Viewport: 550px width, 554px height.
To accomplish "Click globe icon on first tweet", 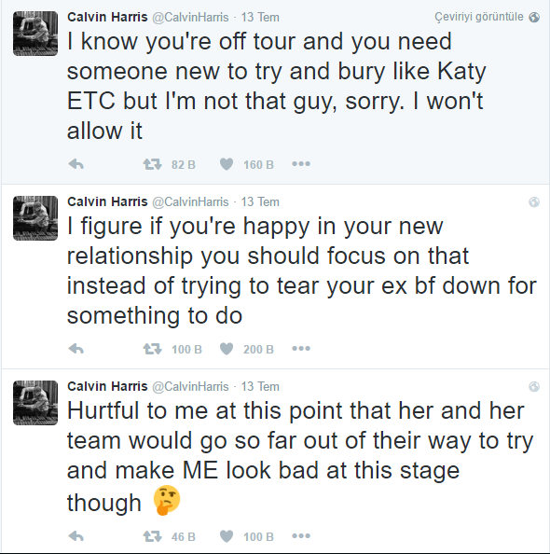I will (534, 17).
